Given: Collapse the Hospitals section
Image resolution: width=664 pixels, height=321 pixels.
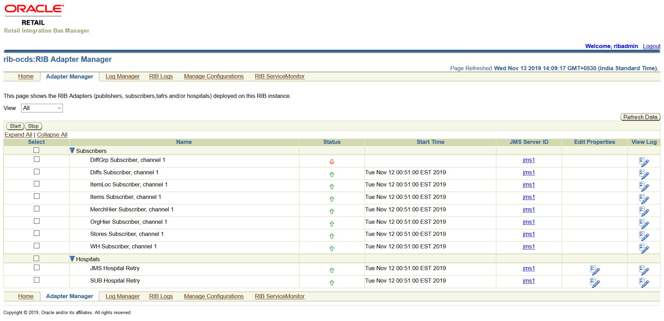Looking at the screenshot, I should [72, 258].
